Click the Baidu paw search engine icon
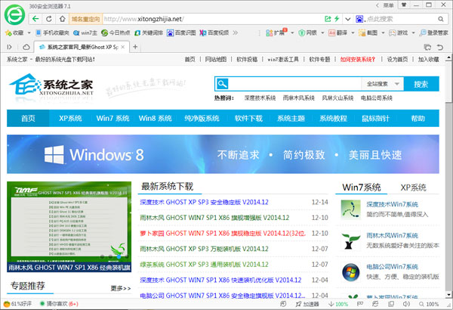The height and width of the screenshot is (310, 453). pyautogui.click(x=359, y=19)
